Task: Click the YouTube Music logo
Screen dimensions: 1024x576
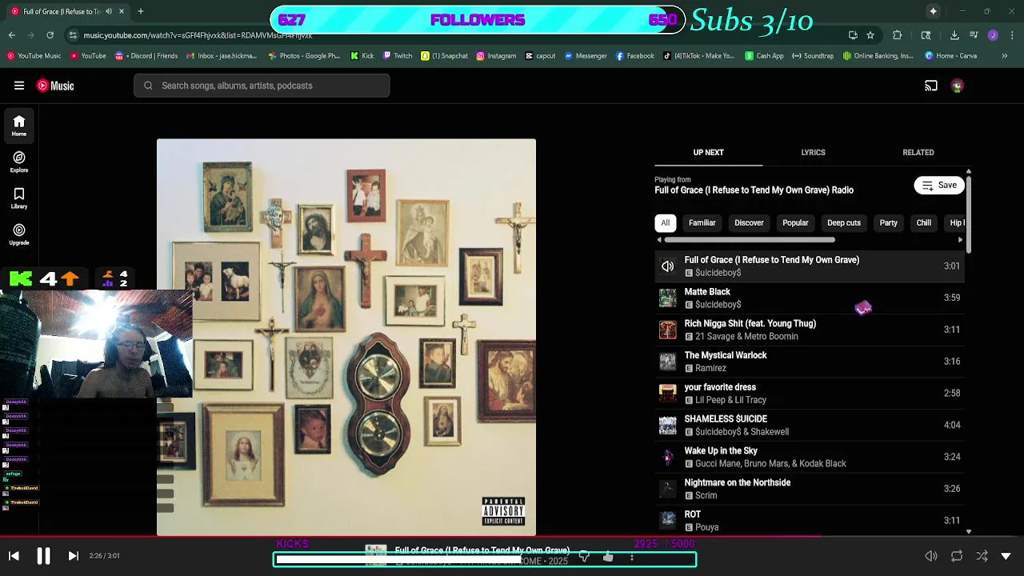Action: (x=55, y=86)
